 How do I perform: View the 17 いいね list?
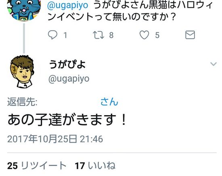click(95, 166)
